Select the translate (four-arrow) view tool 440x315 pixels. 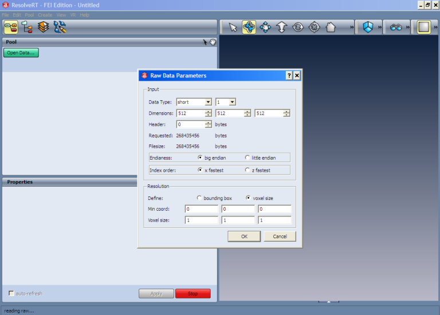tap(265, 27)
